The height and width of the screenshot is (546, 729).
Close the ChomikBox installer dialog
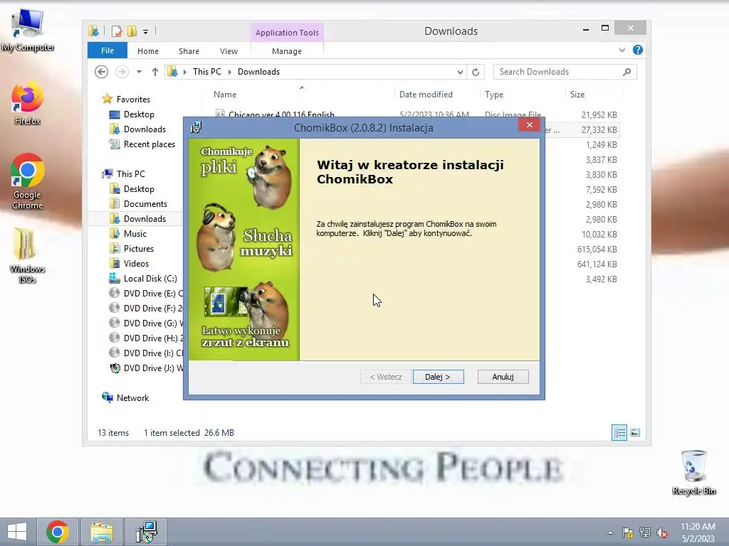529,124
